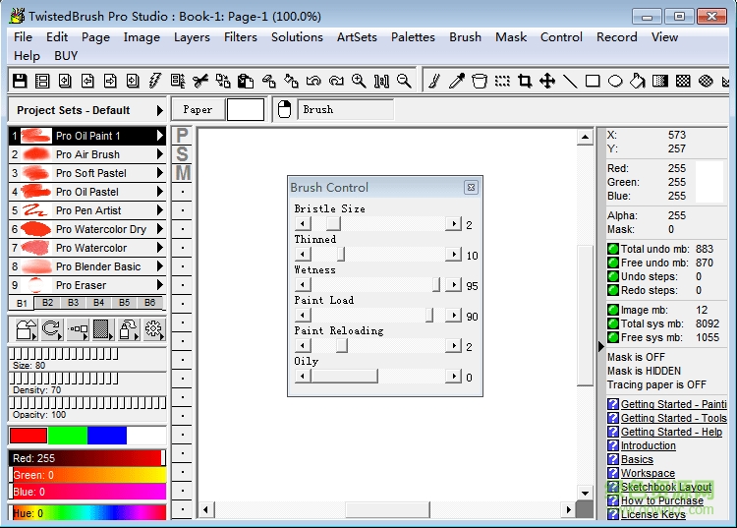Expand the Project Sets - Default arrow
Image resolution: width=737 pixels, height=528 pixels.
pos(160,110)
